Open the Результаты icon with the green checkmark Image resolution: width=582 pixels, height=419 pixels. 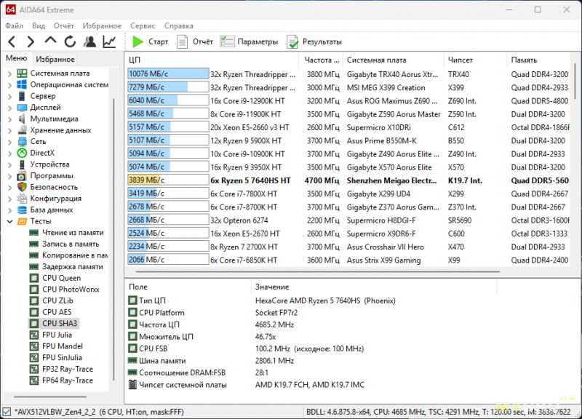pos(292,42)
